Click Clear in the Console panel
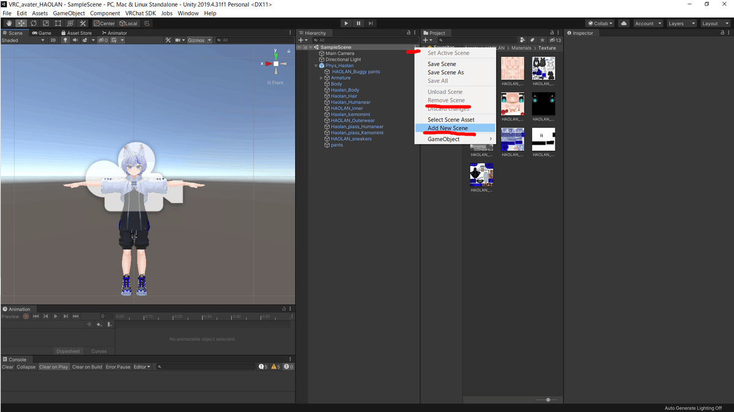Viewport: 734px width, 412px height. [6, 367]
